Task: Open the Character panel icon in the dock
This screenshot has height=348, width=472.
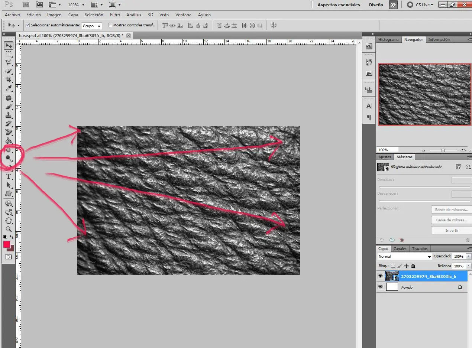Action: point(369,106)
